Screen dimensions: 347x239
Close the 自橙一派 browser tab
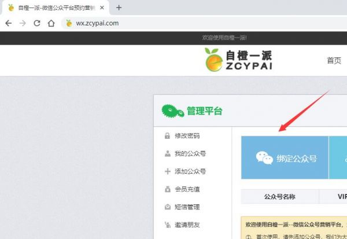[x=102, y=8]
